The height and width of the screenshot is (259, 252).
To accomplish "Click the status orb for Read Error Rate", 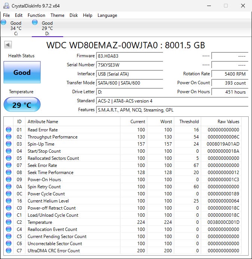I will [9, 130].
